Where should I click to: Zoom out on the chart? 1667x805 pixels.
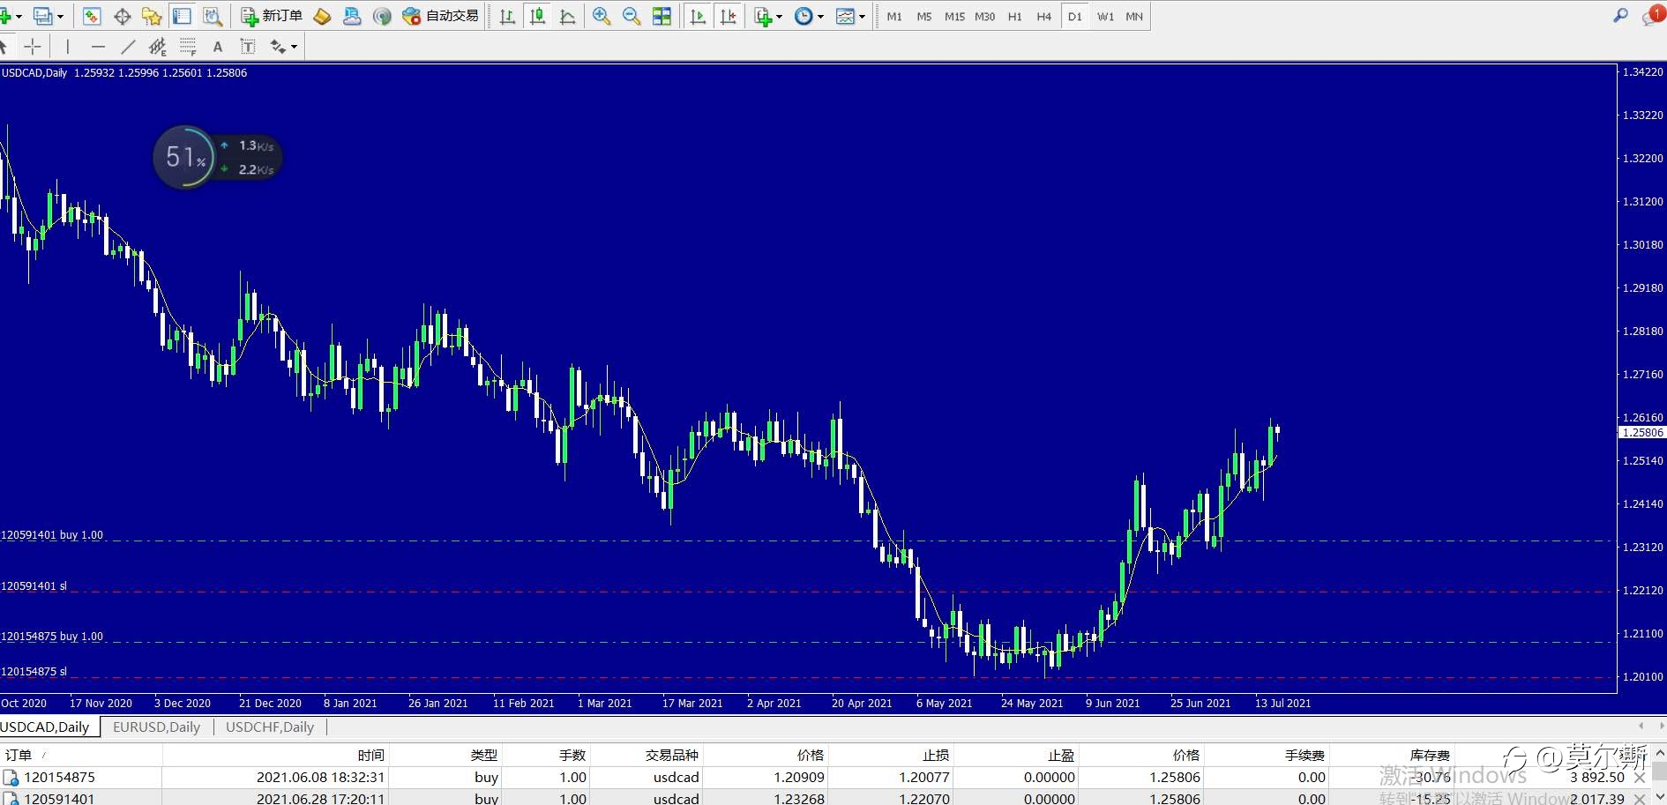(632, 16)
